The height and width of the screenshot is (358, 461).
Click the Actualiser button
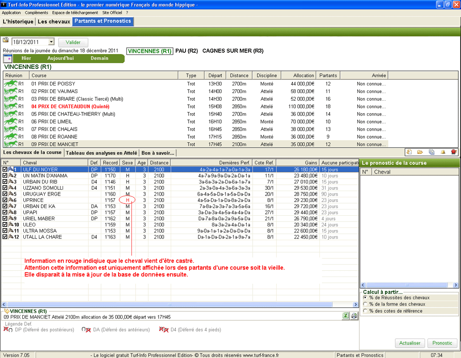410,343
